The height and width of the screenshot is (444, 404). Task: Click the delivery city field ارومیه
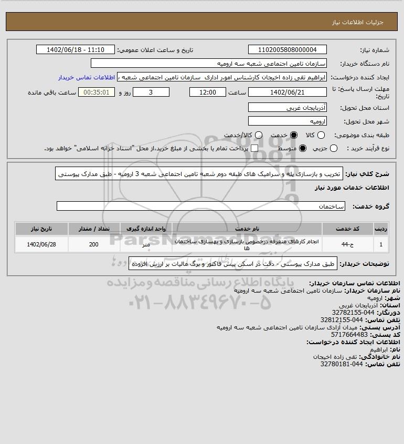tap(287, 121)
